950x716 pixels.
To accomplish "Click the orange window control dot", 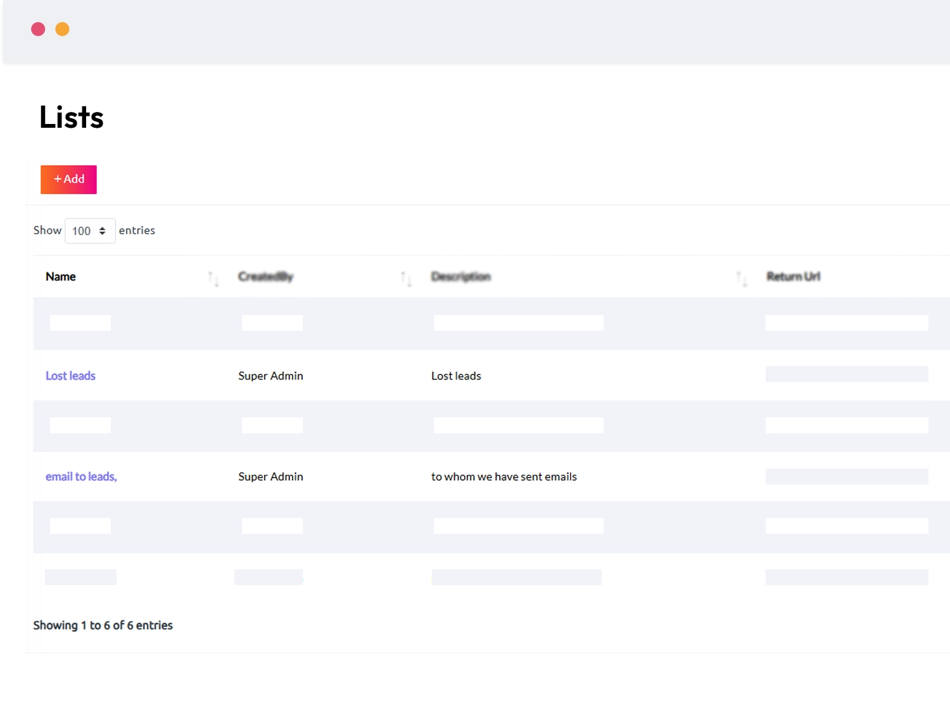I will (x=62, y=29).
